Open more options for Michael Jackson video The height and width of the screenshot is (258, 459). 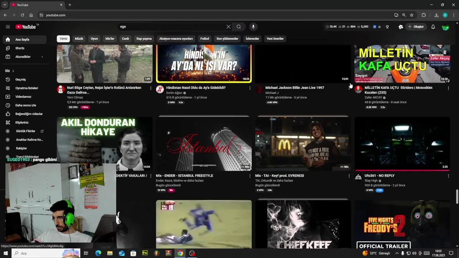pos(349,88)
